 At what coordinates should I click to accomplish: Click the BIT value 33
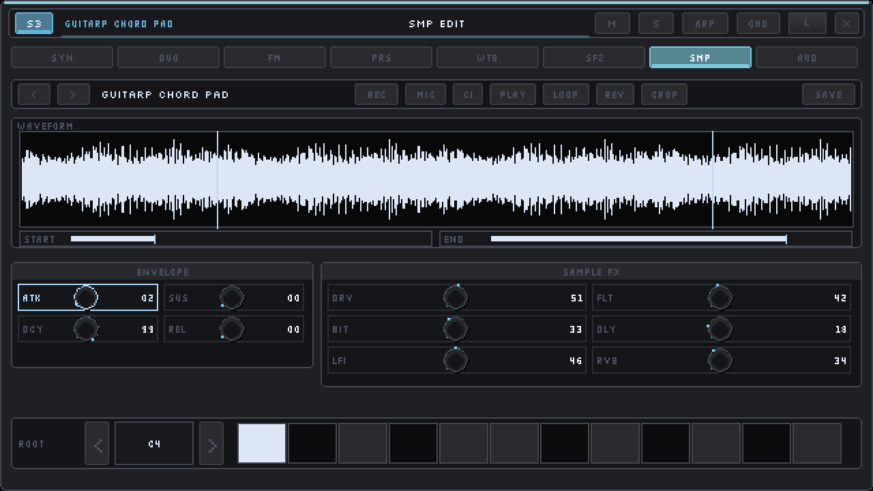[x=576, y=329]
